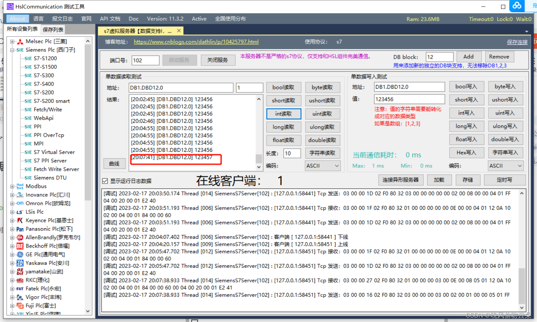Image resolution: width=537 pixels, height=322 pixels.
Task: Expand the Inovance Plc tree node
Action: tap(12, 195)
